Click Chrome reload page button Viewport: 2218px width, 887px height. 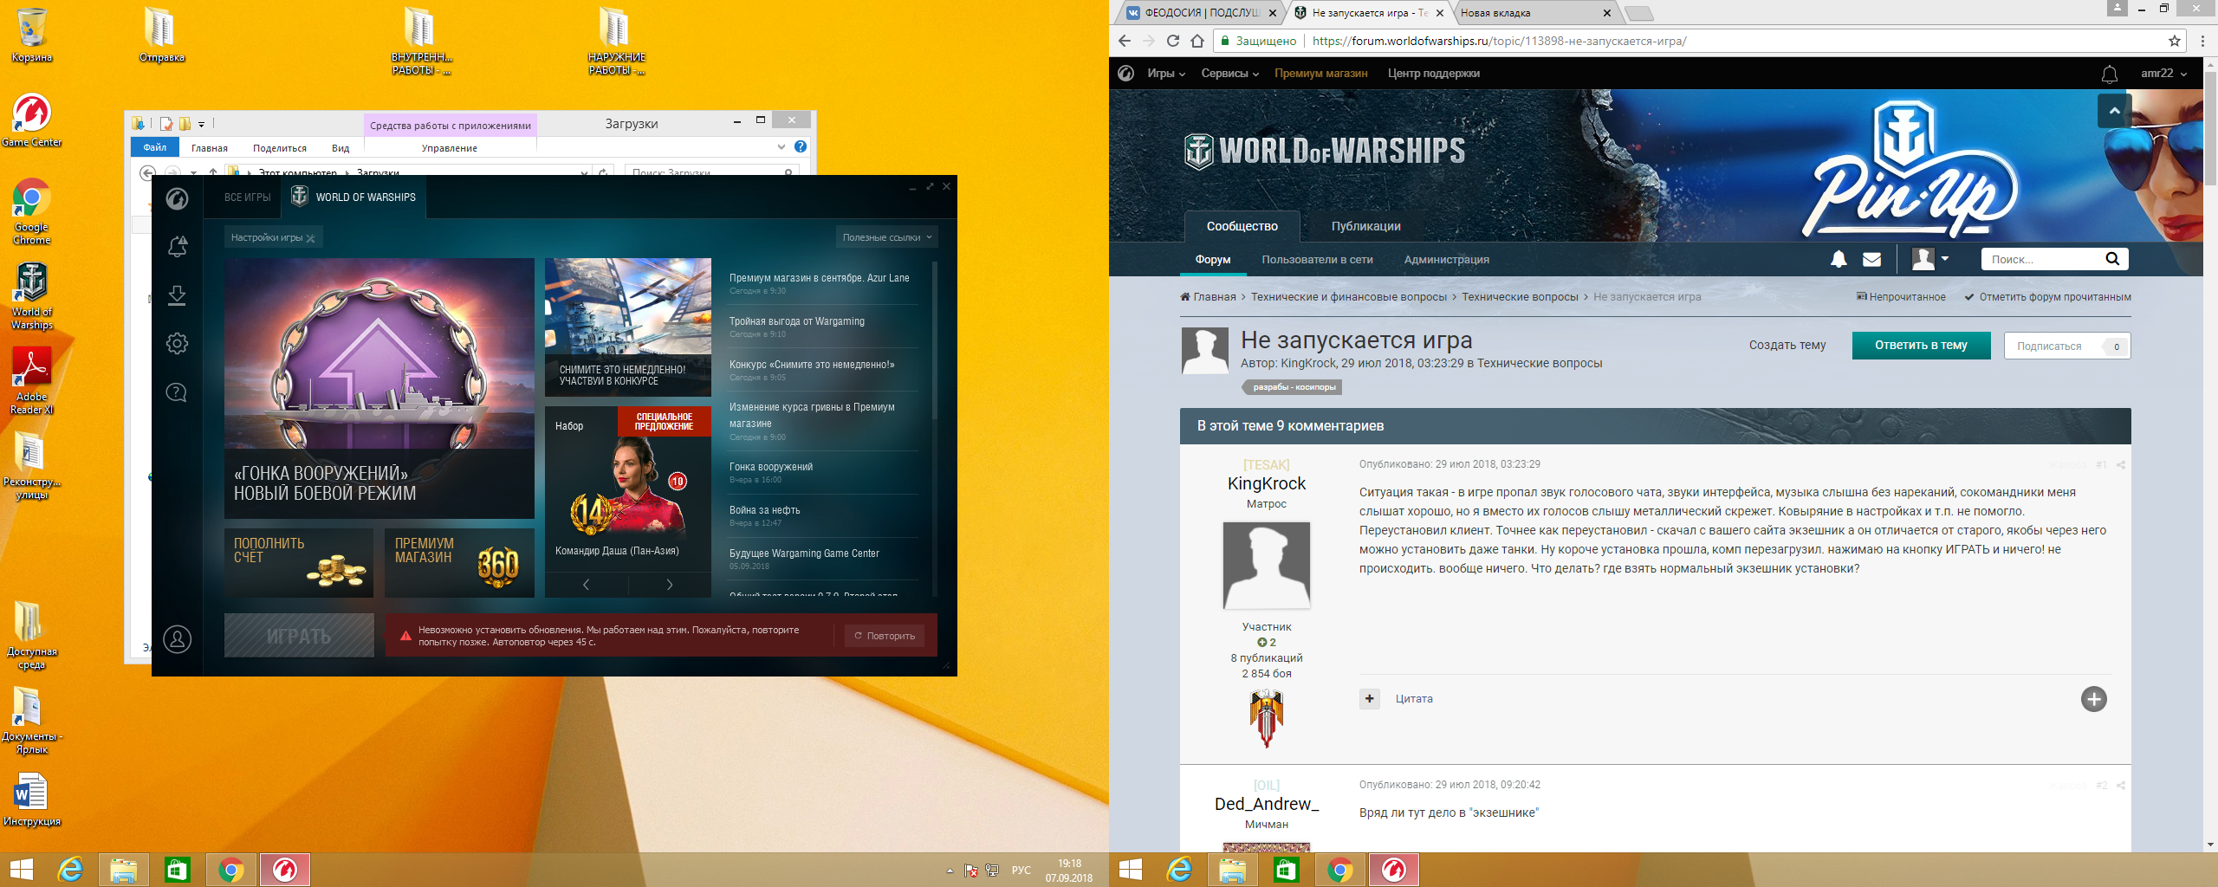(x=1173, y=41)
